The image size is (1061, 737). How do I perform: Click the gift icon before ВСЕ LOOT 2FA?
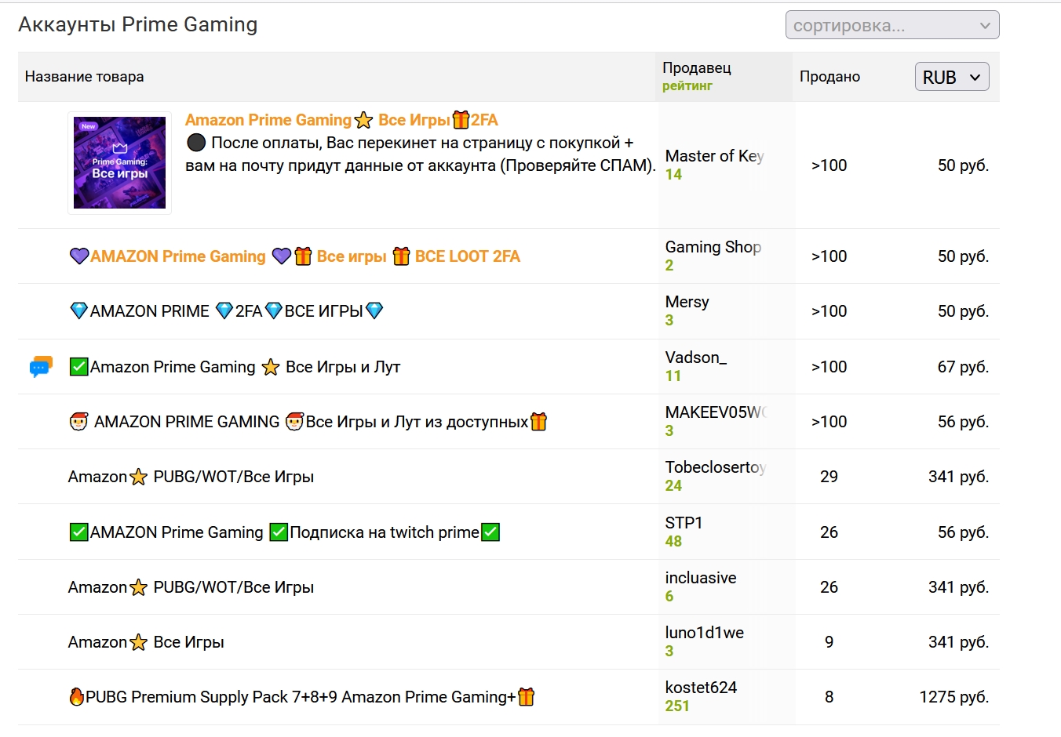click(x=401, y=256)
